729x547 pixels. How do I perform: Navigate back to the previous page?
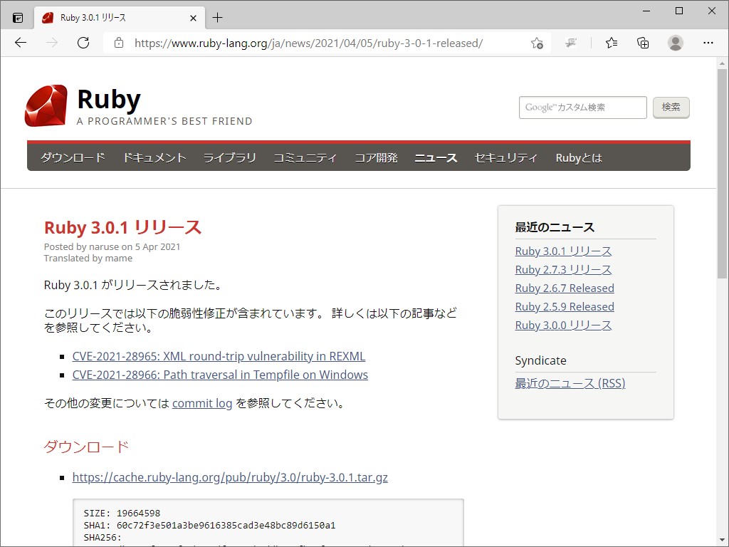point(20,43)
